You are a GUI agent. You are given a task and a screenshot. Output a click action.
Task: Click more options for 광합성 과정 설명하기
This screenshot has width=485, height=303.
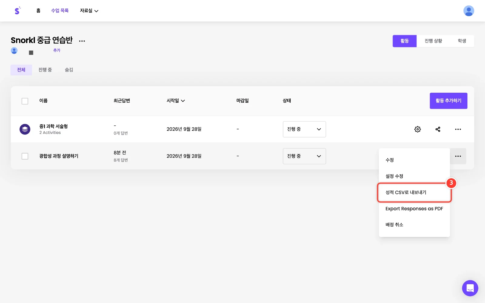(458, 156)
